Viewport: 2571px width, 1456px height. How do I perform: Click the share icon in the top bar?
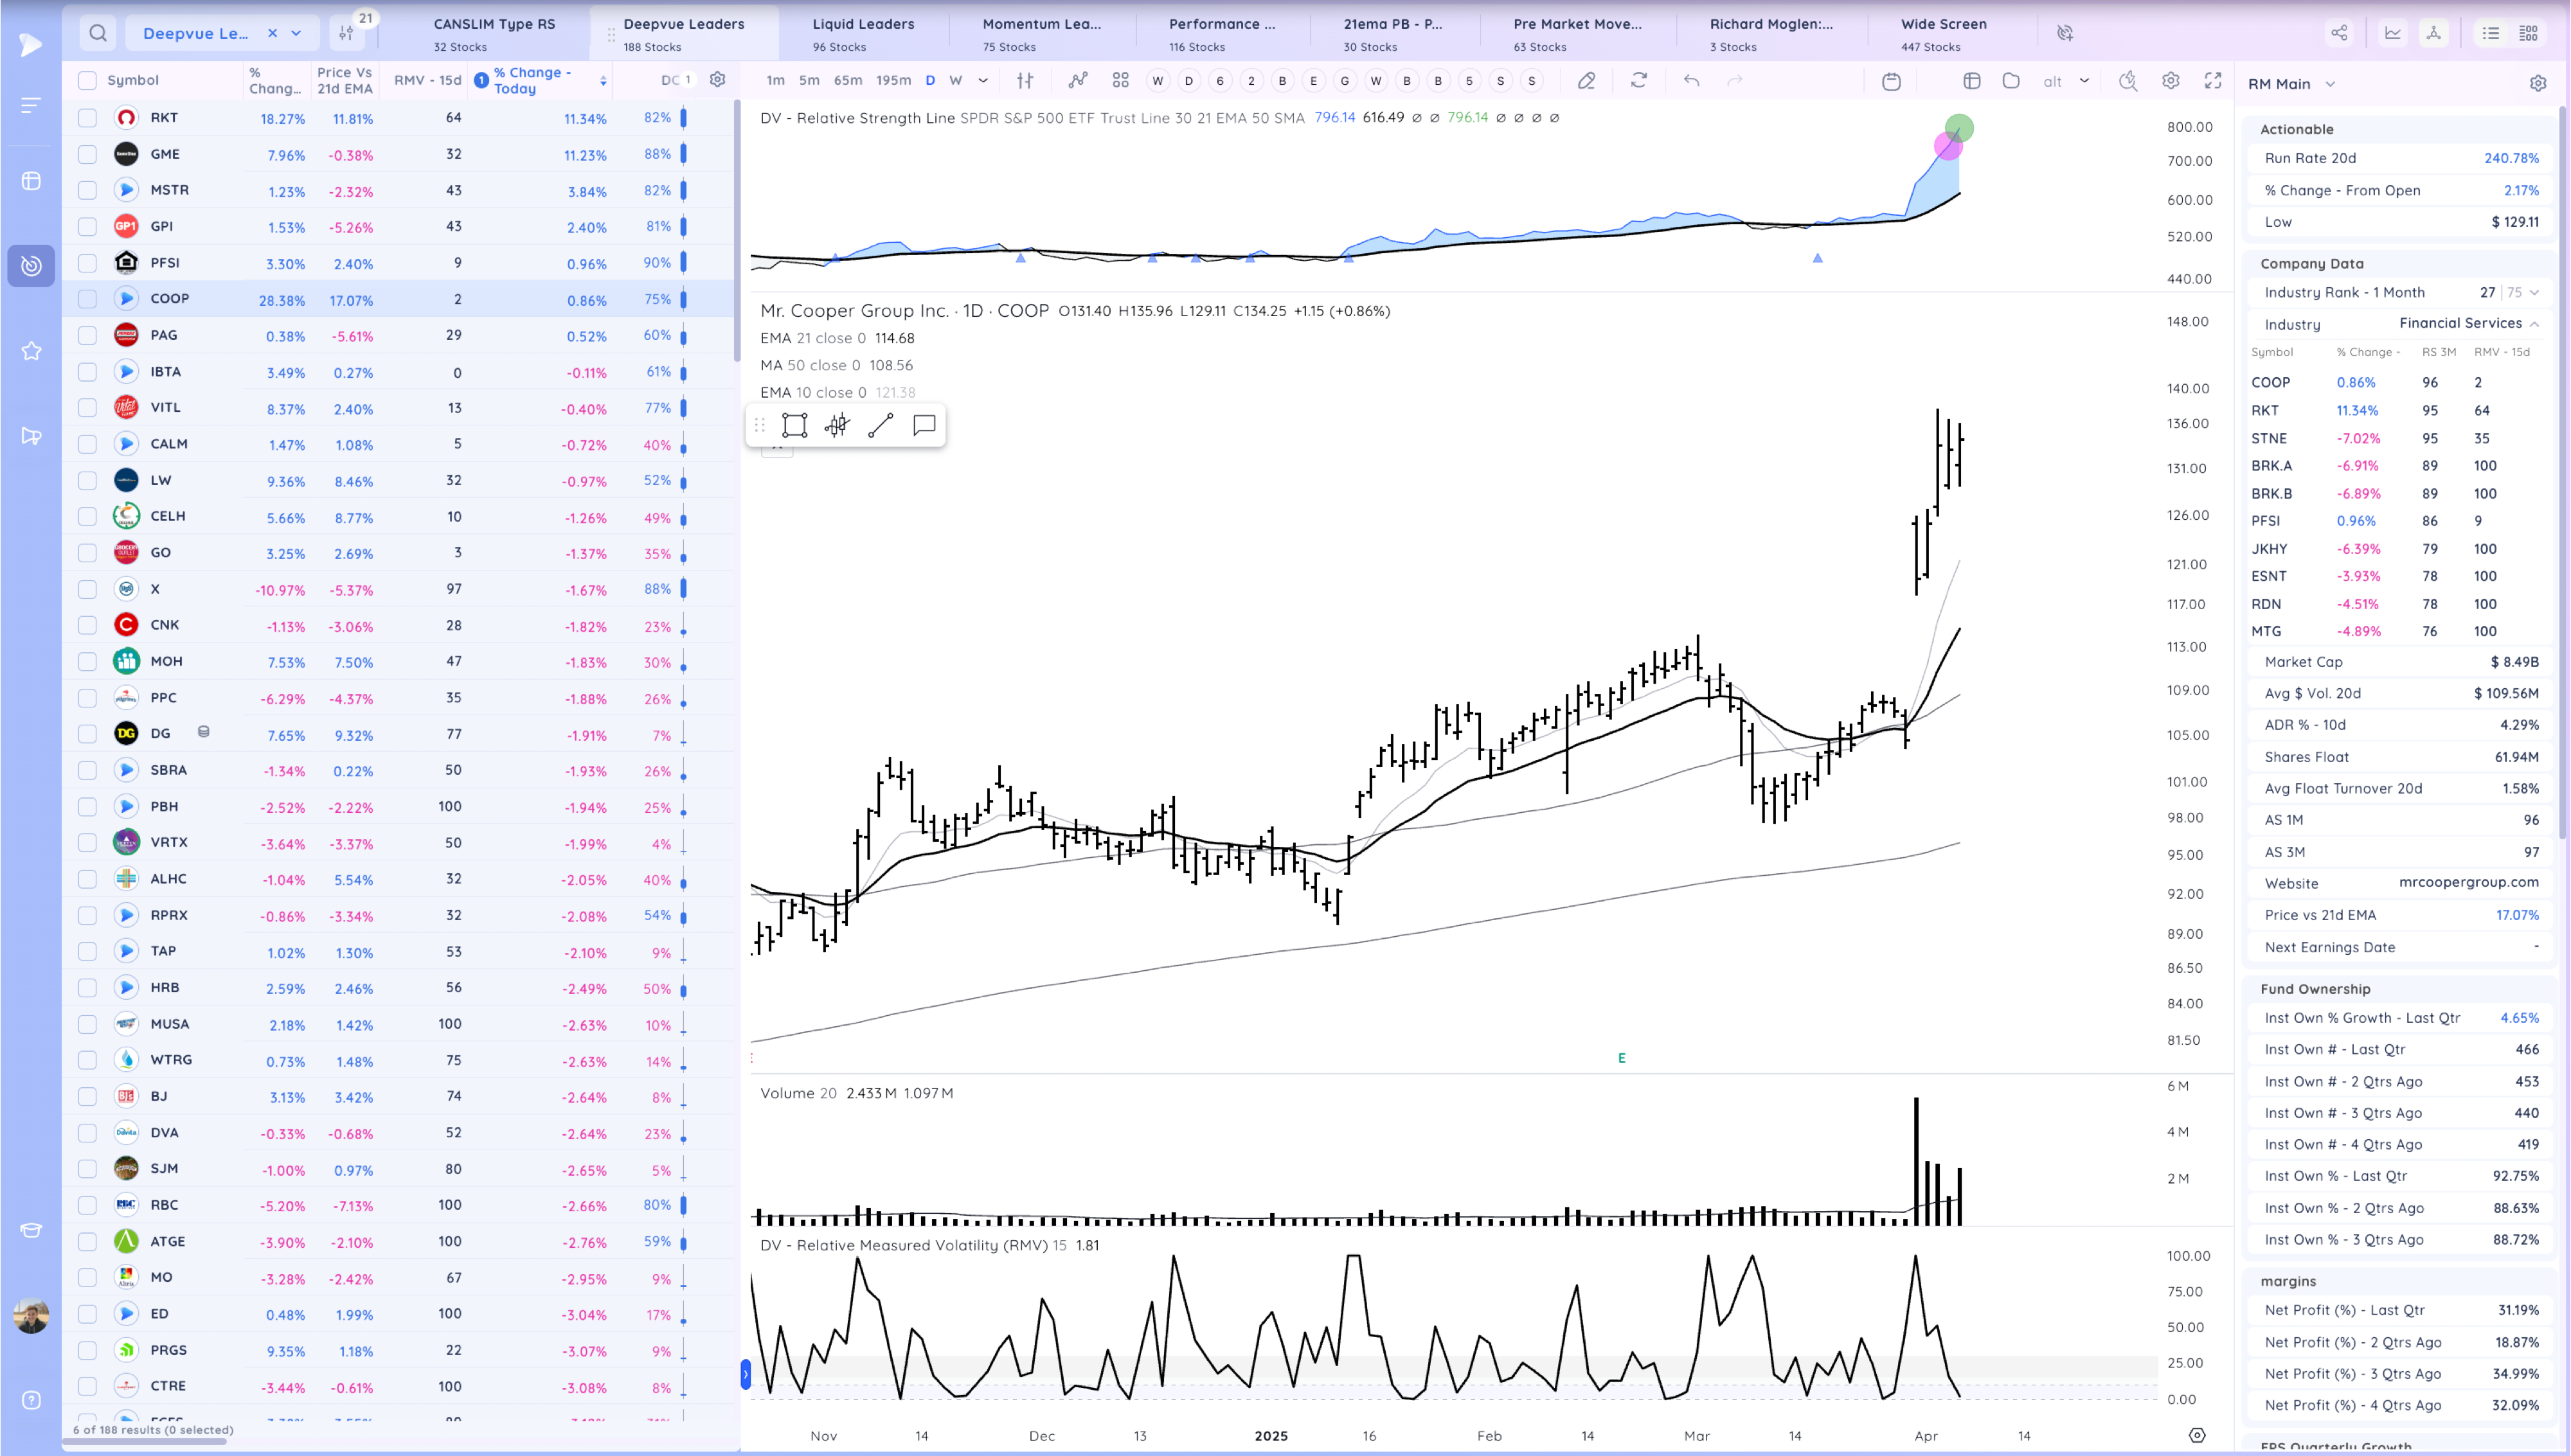tap(2339, 33)
